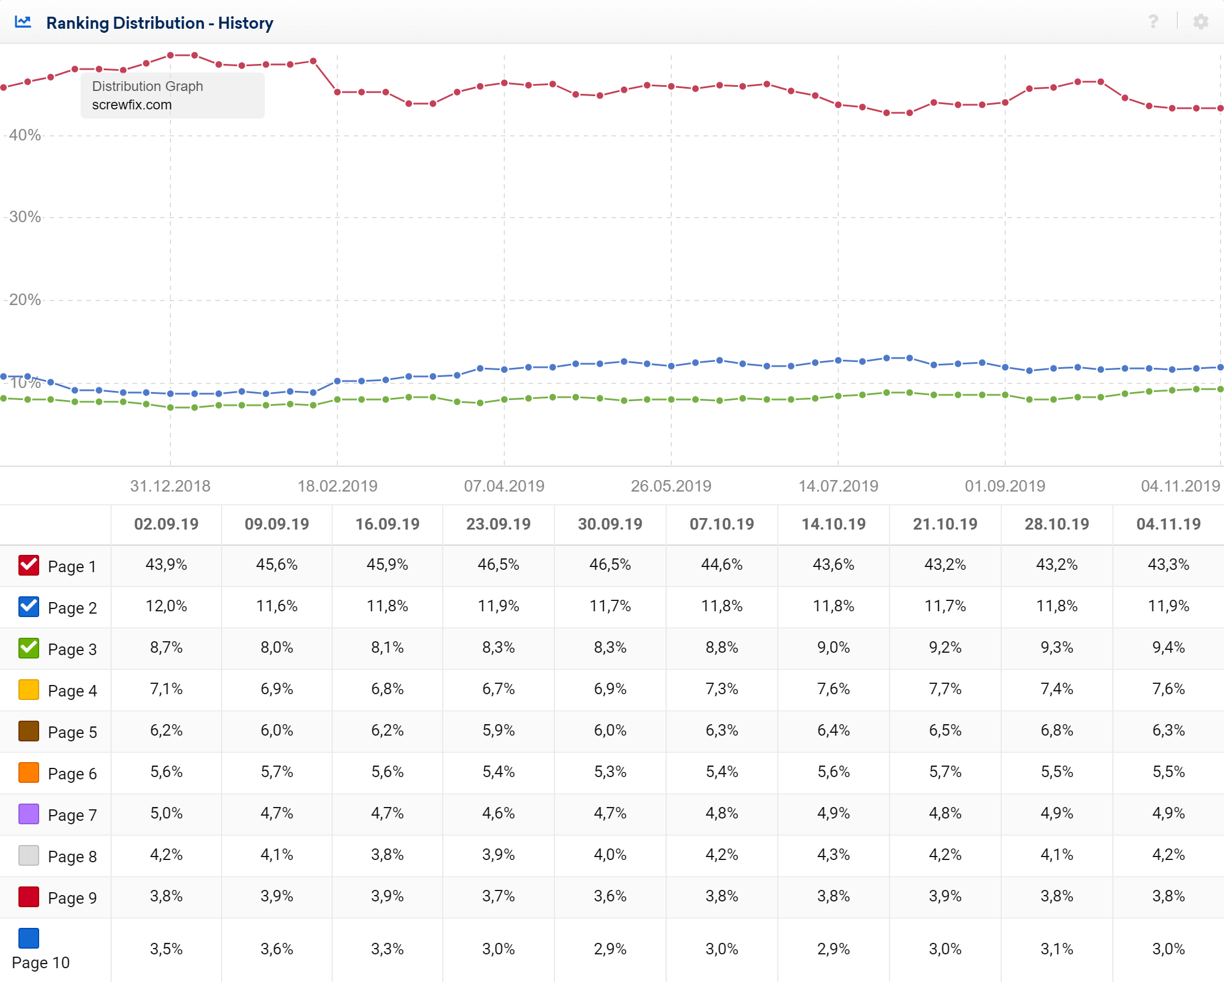
Task: Click the Ranking Distribution - History title
Action: 159,23
